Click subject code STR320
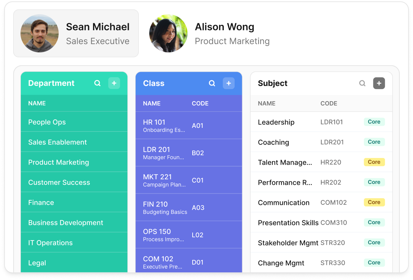The height and width of the screenshot is (280, 413). point(333,243)
